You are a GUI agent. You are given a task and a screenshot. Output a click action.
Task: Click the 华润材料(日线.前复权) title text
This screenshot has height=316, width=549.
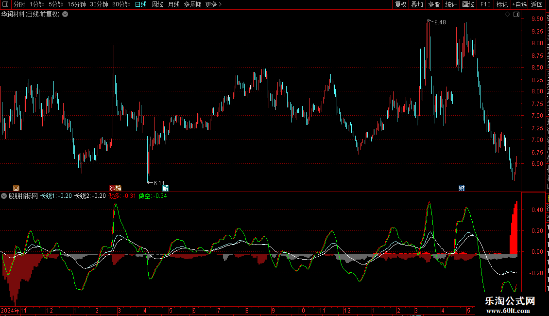pyautogui.click(x=31, y=15)
